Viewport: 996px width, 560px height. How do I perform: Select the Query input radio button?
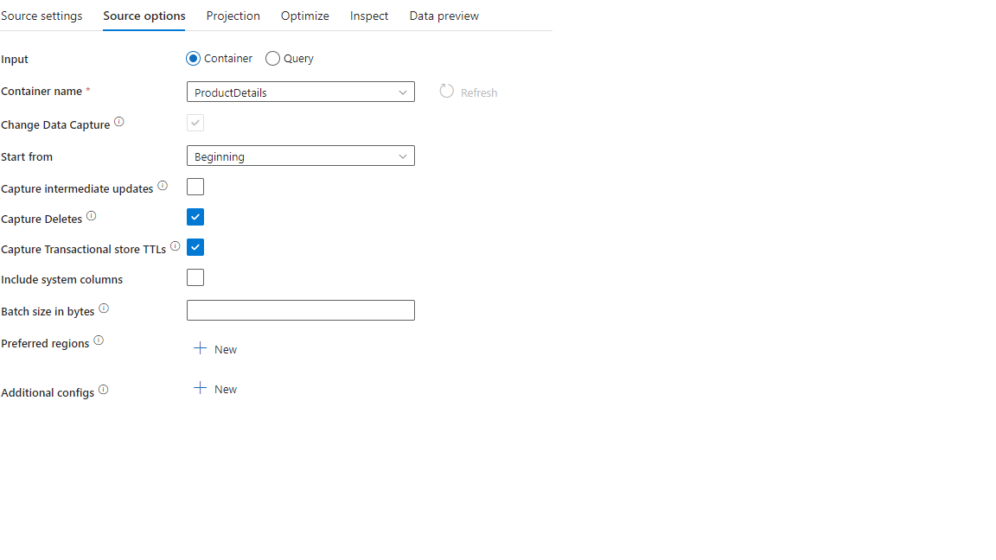(x=272, y=58)
